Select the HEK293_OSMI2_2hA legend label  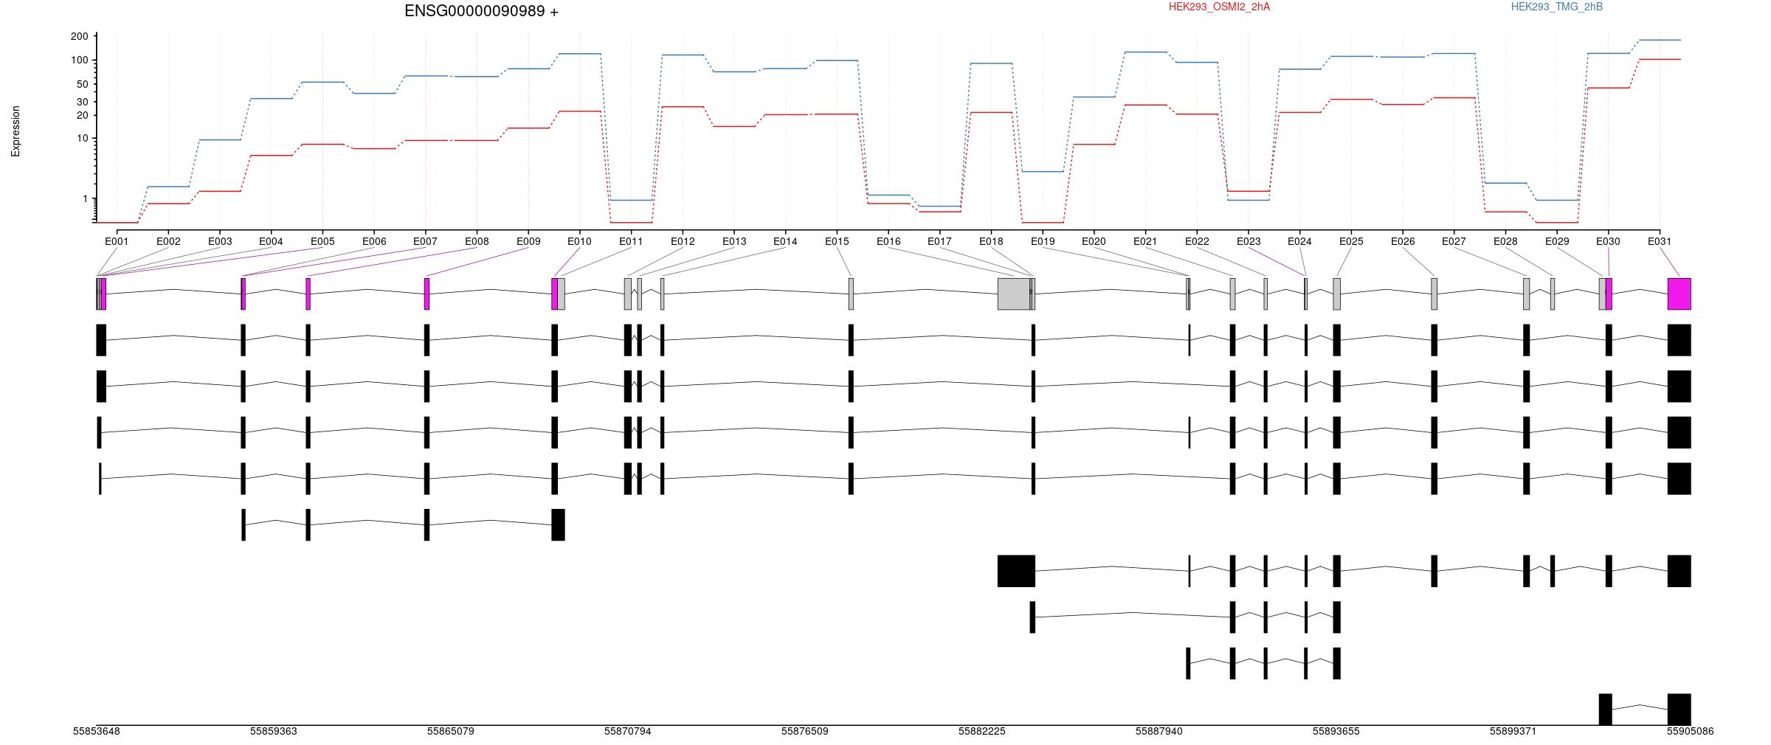click(x=1219, y=7)
